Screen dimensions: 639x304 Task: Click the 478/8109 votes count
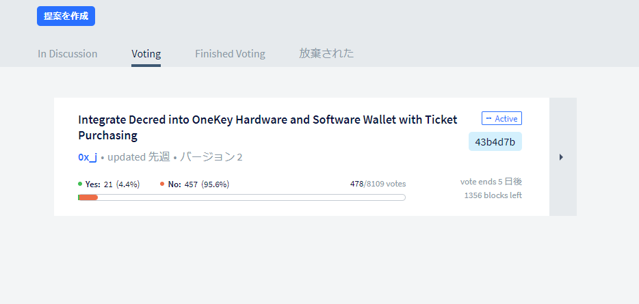[x=378, y=184]
